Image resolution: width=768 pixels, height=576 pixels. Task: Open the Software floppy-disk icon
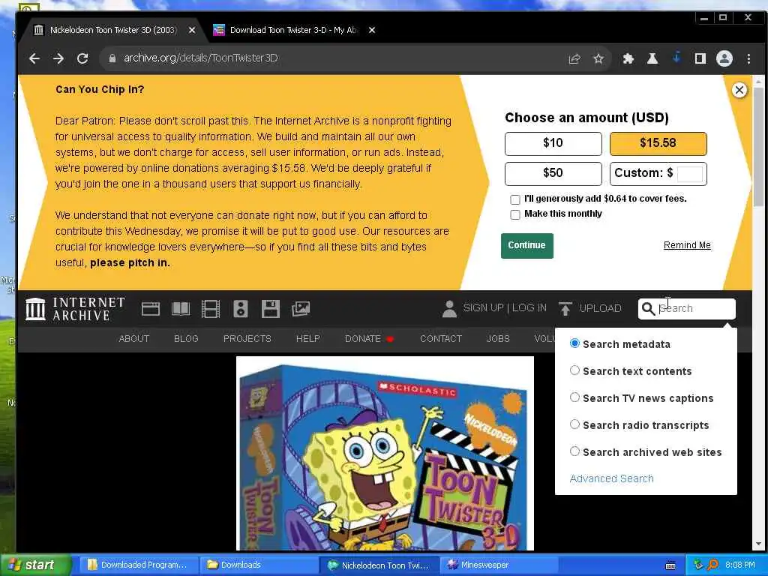click(270, 309)
